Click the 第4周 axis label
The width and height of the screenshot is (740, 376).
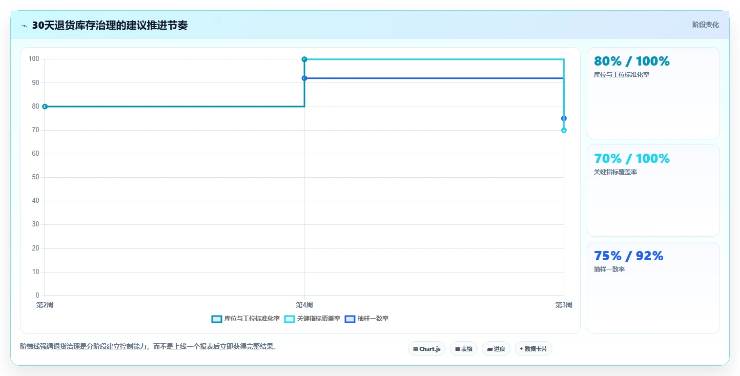tap(304, 305)
